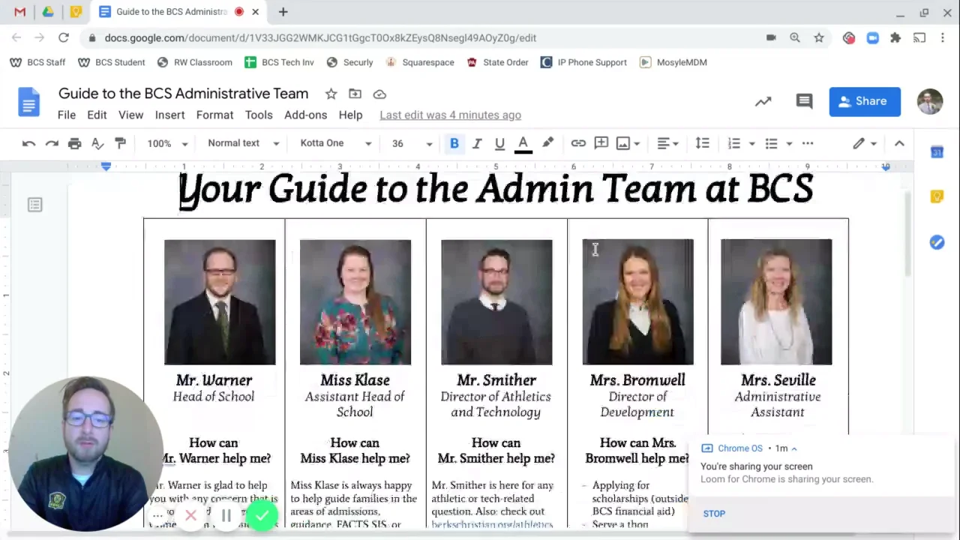Toggle underline formatting button
960x540 pixels.
point(499,143)
